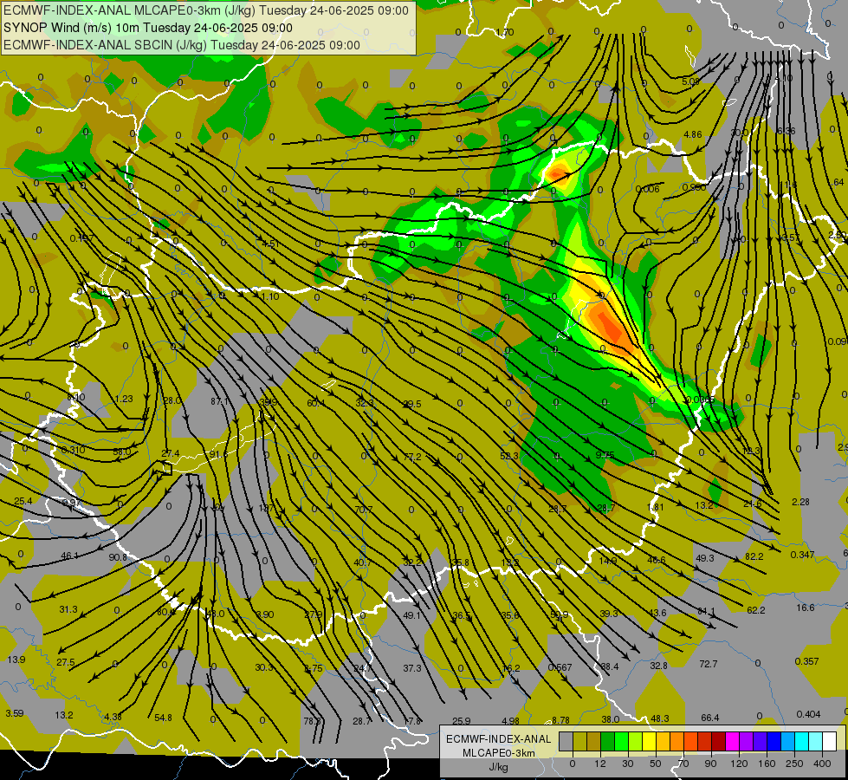Click legend tick label 12
848x780 pixels.
point(600,764)
